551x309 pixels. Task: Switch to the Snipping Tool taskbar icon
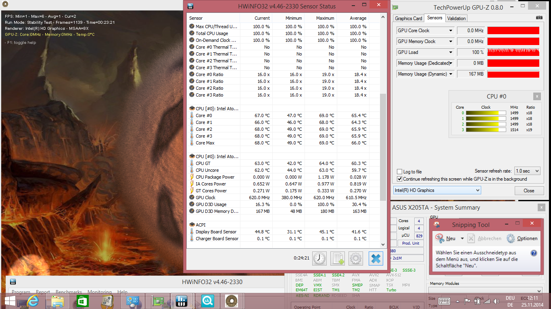[x=107, y=301]
